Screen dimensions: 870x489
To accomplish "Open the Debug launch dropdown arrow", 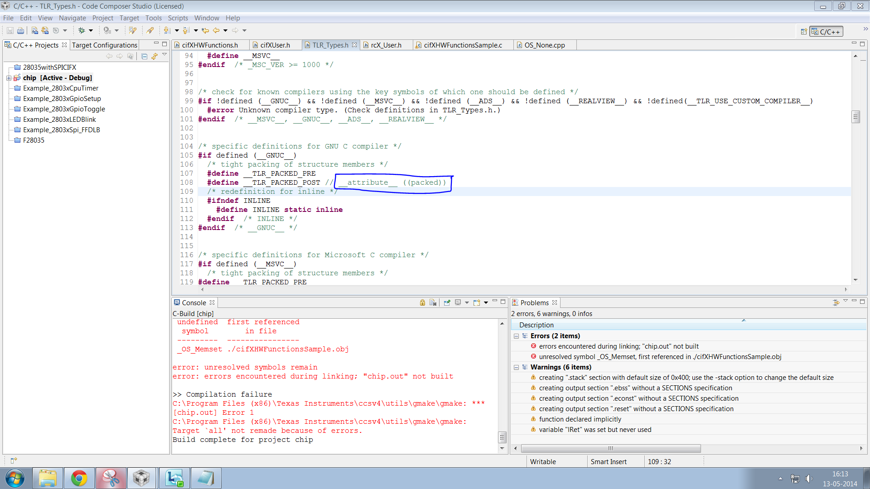I will (x=91, y=30).
